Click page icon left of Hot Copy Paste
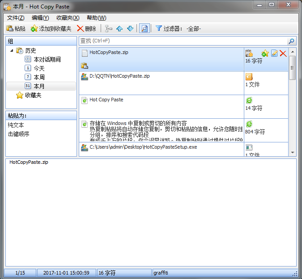 pos(85,100)
